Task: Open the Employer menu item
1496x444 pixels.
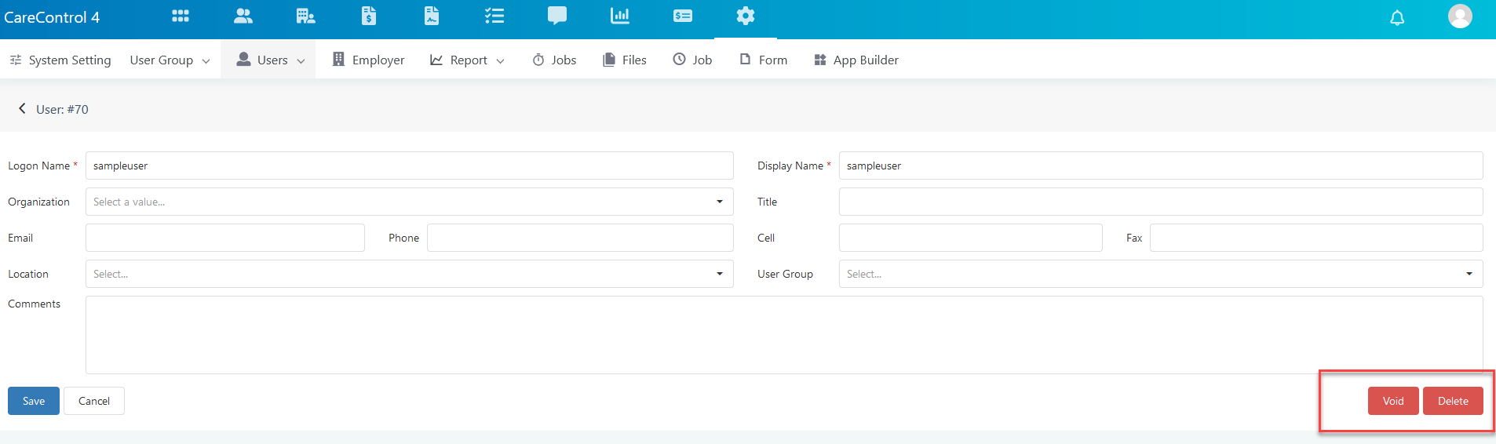Action: (x=368, y=60)
